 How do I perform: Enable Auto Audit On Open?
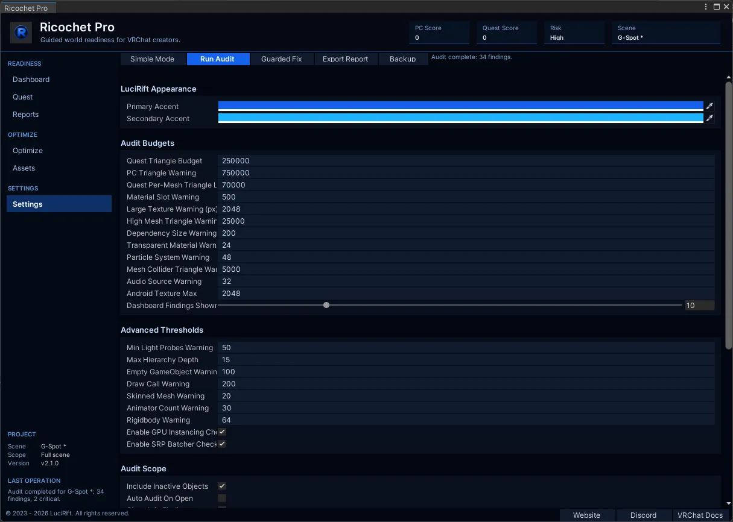tap(222, 498)
